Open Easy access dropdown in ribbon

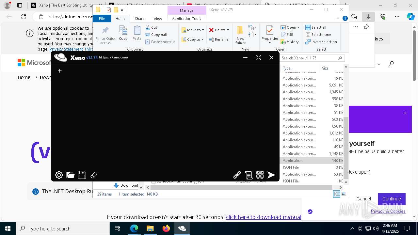[252, 35]
